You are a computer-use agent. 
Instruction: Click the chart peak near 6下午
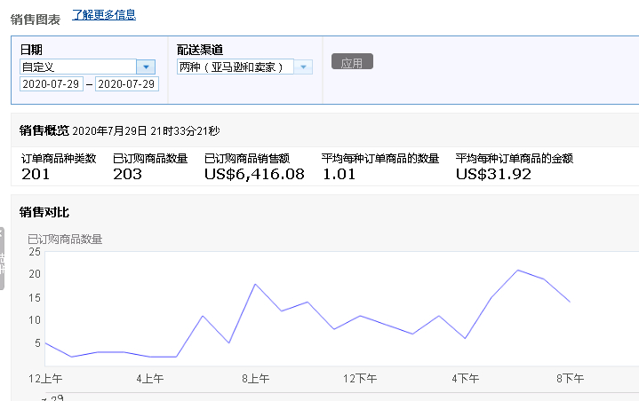coord(517,270)
